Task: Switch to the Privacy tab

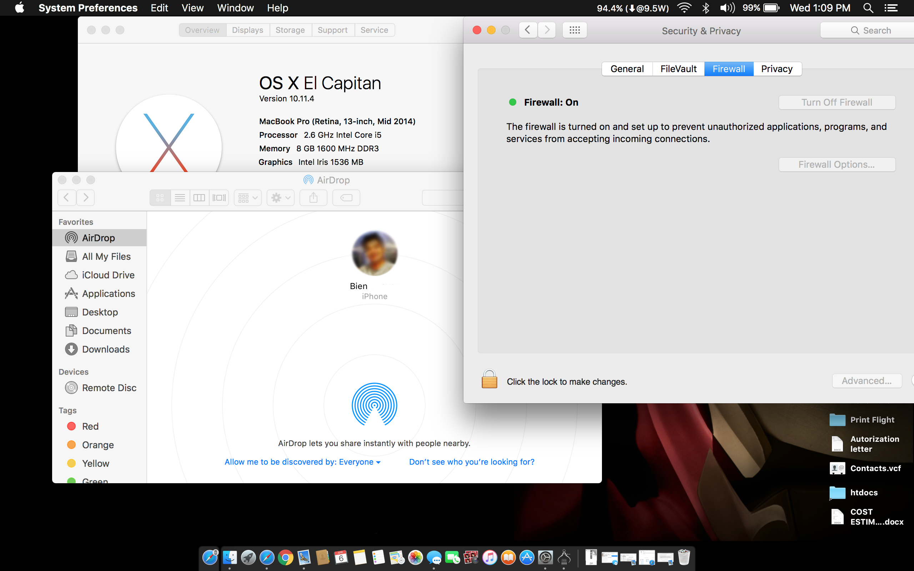Action: click(777, 69)
